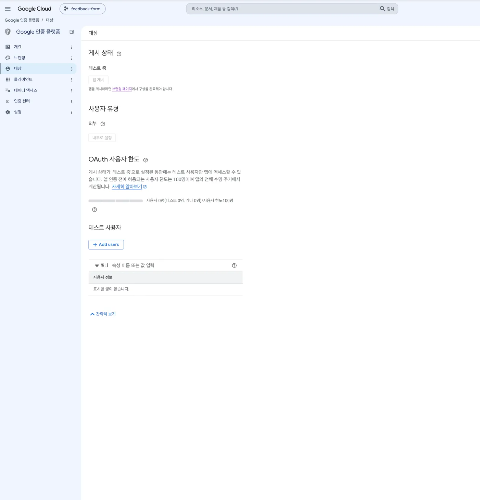This screenshot has width=480, height=500.
Task: Open the 브랜딩 페이지 link
Action: pos(122,89)
